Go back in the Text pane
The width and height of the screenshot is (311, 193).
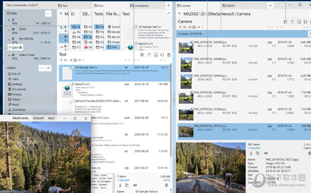[x=66, y=60]
